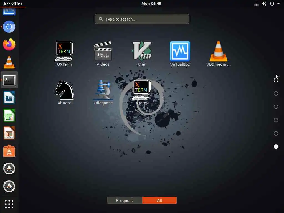Click the filled last page indicator
This screenshot has width=284, height=213.
(x=276, y=147)
